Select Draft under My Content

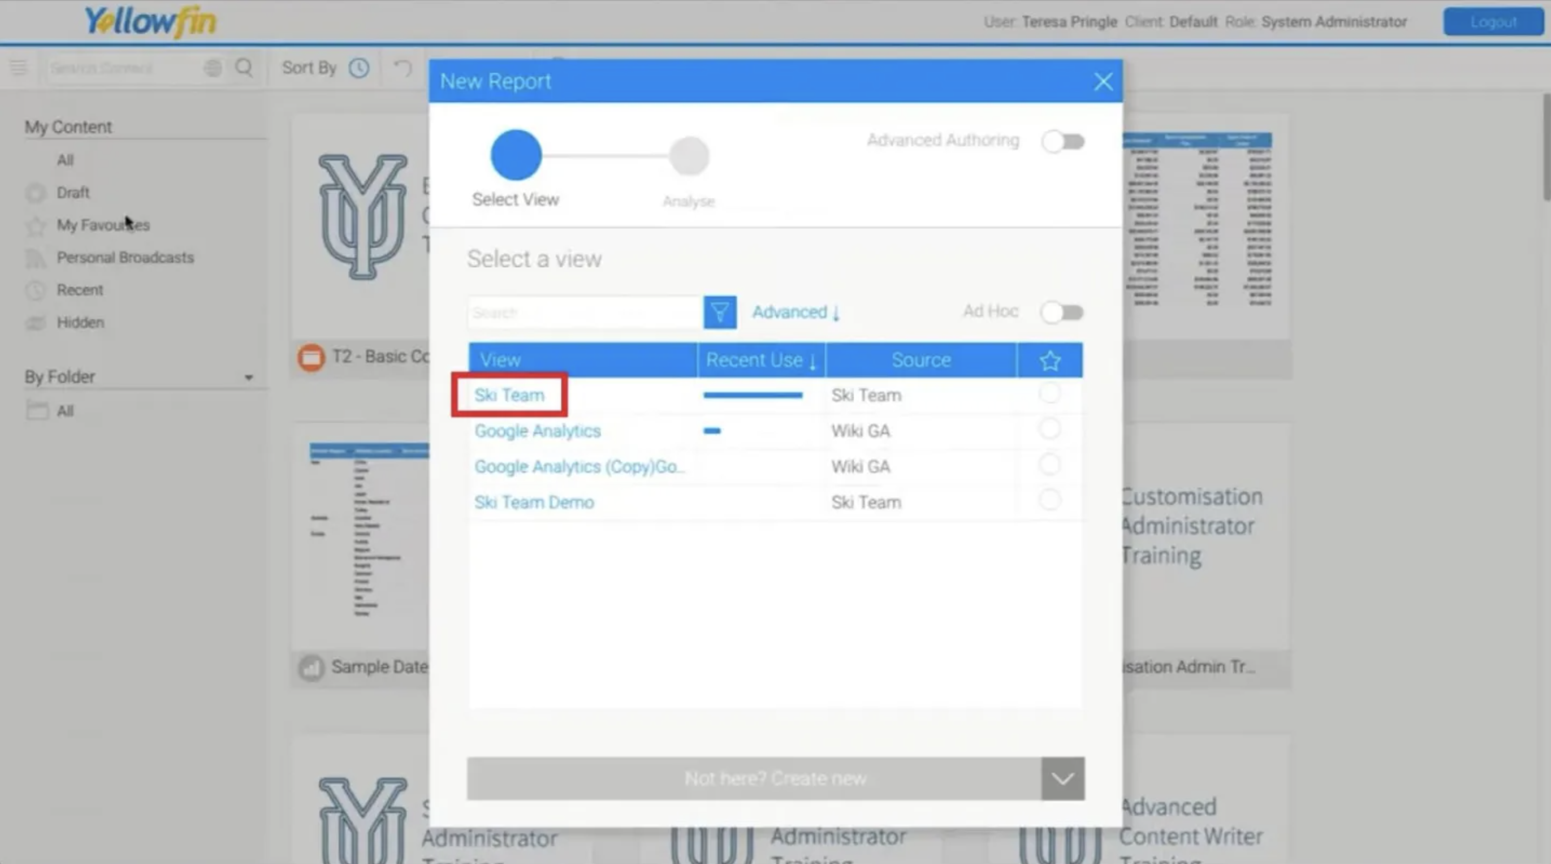[x=73, y=193]
